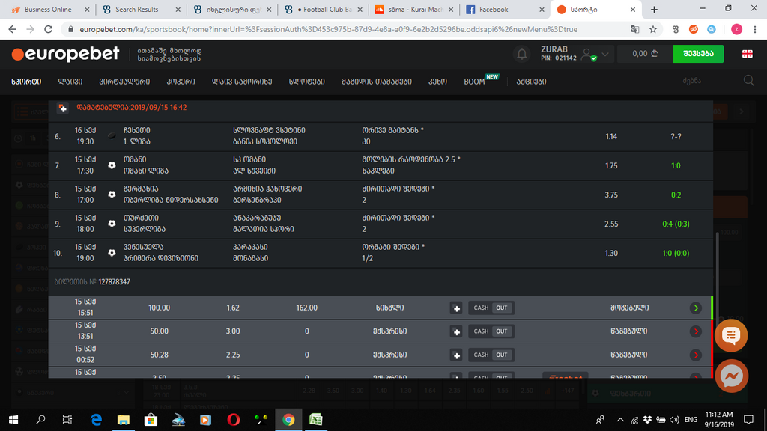The height and width of the screenshot is (431, 767).
Task: Open the ლაივი menu item
Action: [70, 82]
